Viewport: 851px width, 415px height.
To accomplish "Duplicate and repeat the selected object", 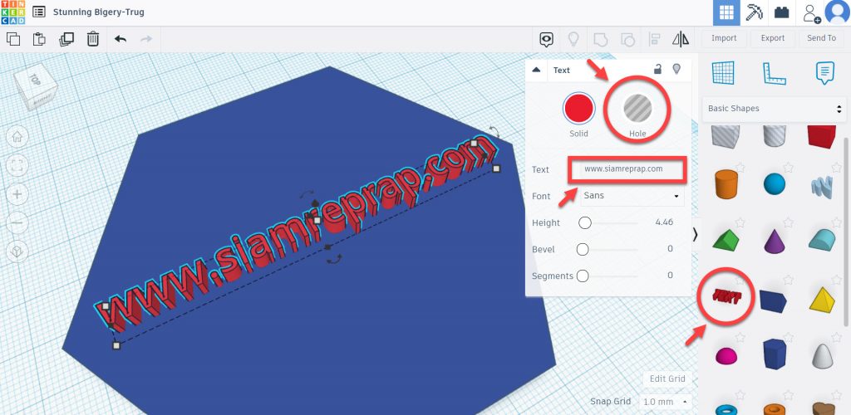I will 66,39.
